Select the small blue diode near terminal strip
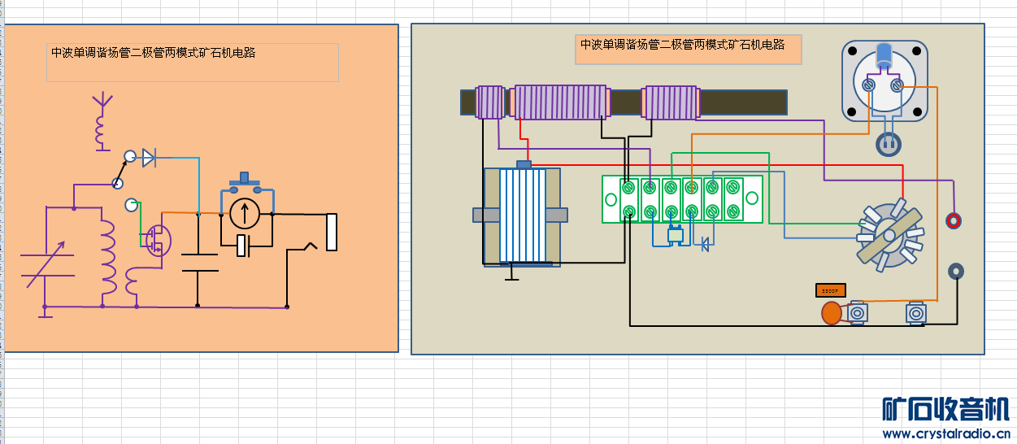Screen dimensions: 1017x444 click(704, 242)
